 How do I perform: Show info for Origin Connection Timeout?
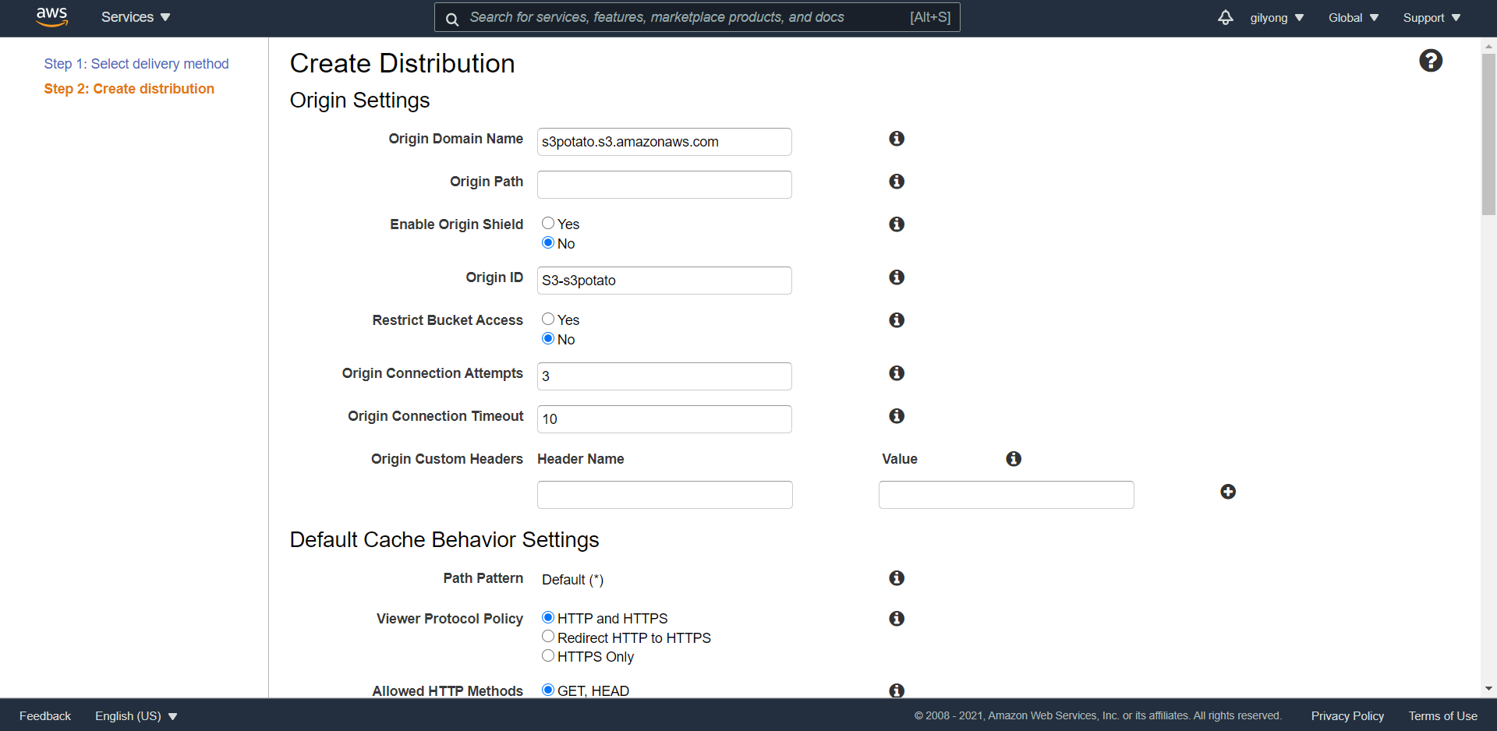click(x=897, y=416)
